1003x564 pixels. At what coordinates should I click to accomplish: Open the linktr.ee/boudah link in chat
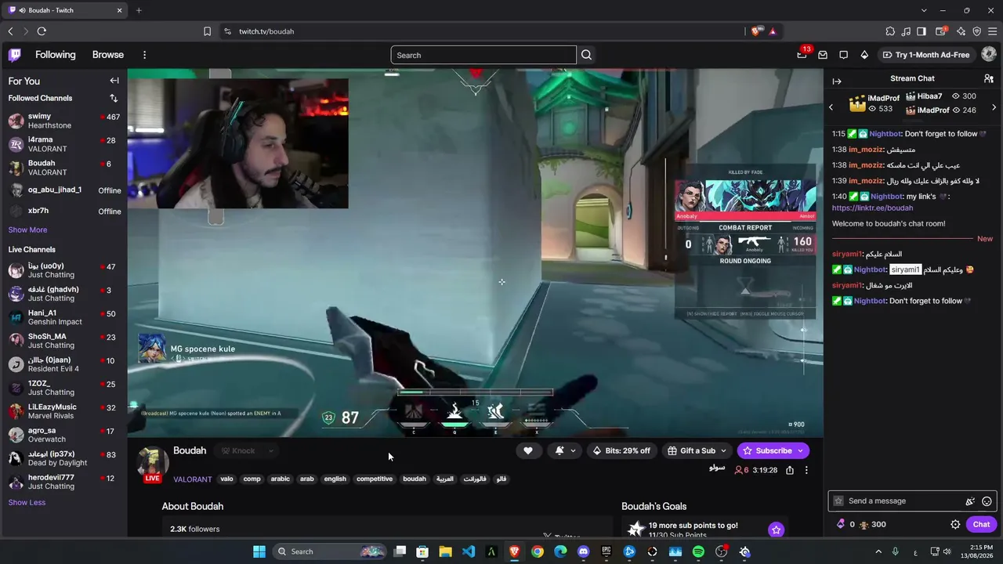point(872,208)
